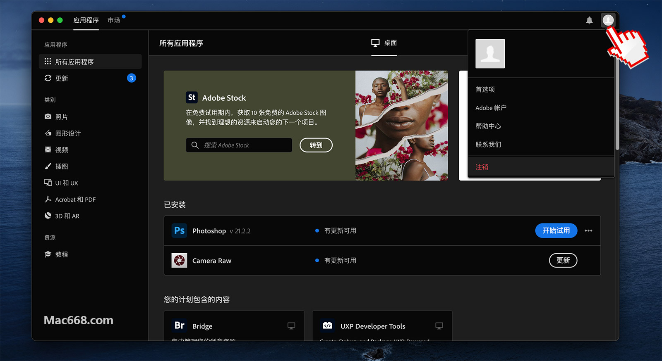Click the 更新 refresh icon in sidebar

(x=48, y=78)
